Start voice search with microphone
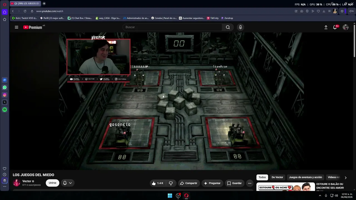The image size is (356, 200). tap(241, 27)
